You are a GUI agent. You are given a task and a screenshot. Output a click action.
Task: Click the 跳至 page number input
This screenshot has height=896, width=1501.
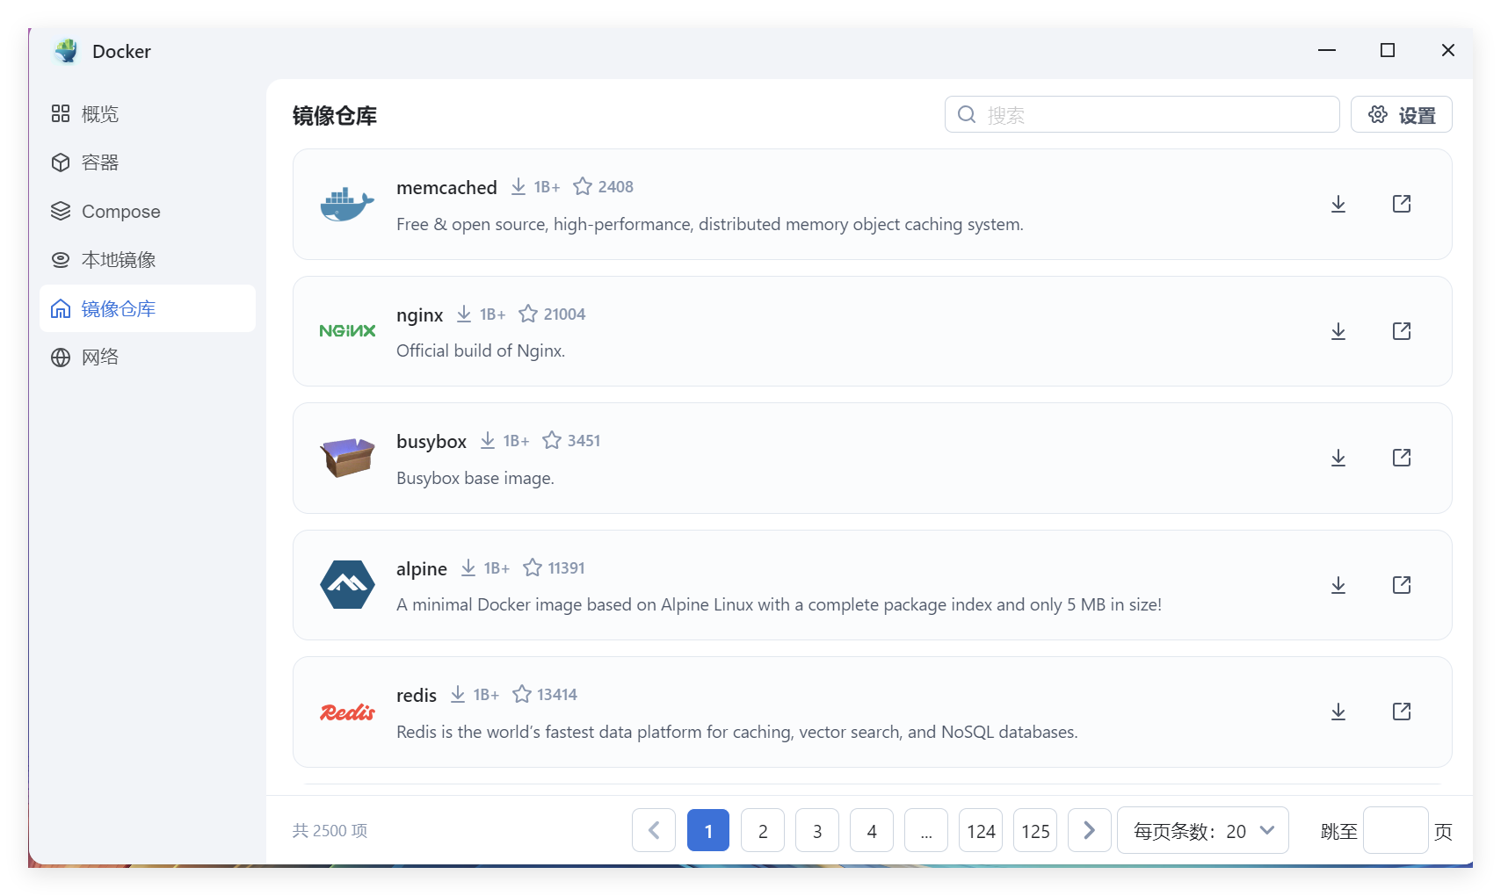[1396, 830]
